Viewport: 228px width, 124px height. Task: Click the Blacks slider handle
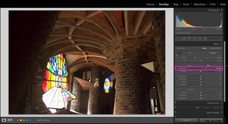(x=201, y=85)
